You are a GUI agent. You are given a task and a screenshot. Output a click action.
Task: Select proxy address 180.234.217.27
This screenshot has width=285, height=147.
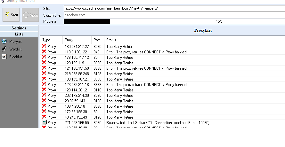(x=77, y=47)
